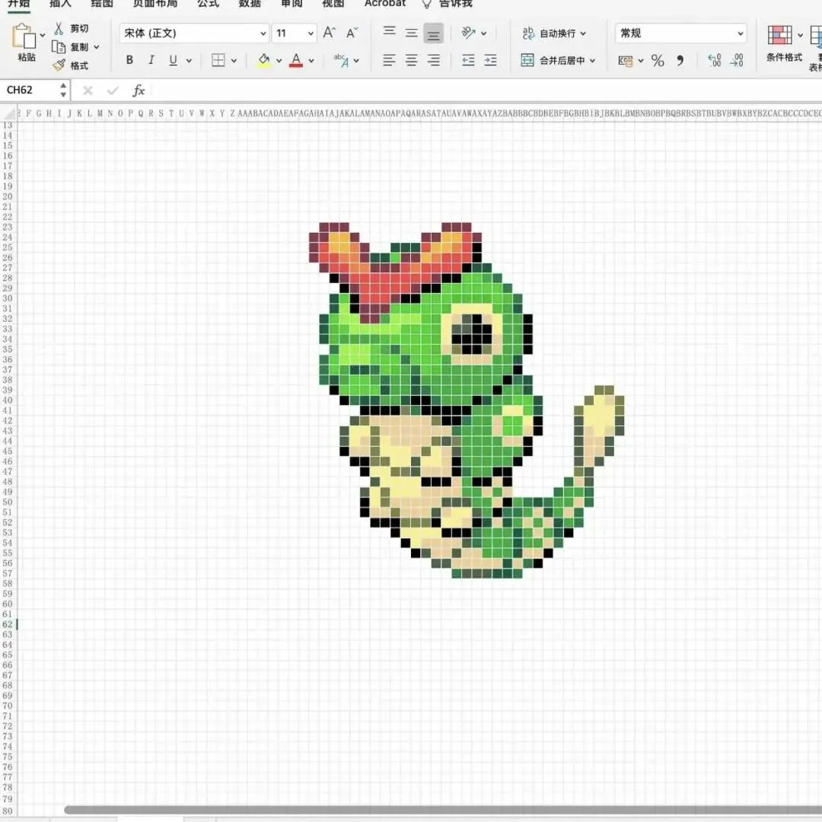Expand underline style arrow
The height and width of the screenshot is (822, 822).
click(x=189, y=61)
